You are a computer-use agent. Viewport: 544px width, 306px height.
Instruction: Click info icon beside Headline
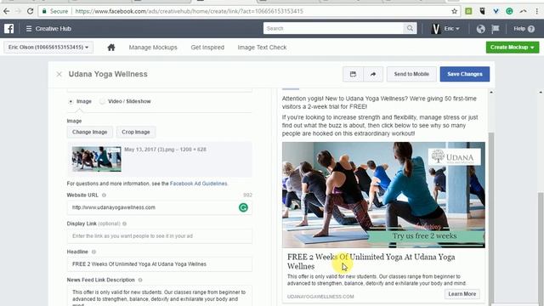click(93, 252)
